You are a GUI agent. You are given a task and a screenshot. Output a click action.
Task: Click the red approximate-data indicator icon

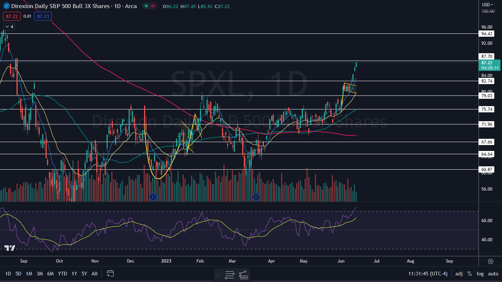[153, 6]
